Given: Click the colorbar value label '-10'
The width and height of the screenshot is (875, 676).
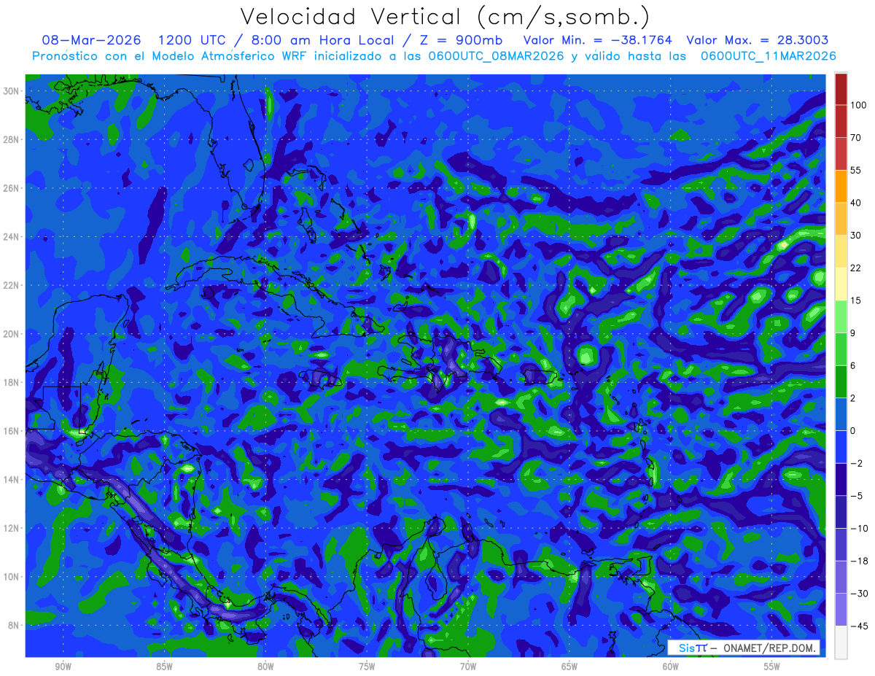Looking at the screenshot, I should click(859, 528).
